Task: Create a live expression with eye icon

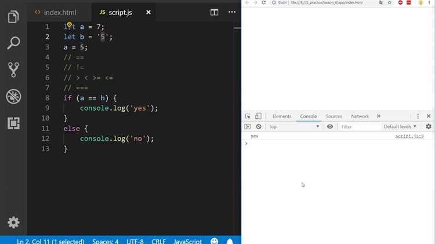Action: point(330,126)
